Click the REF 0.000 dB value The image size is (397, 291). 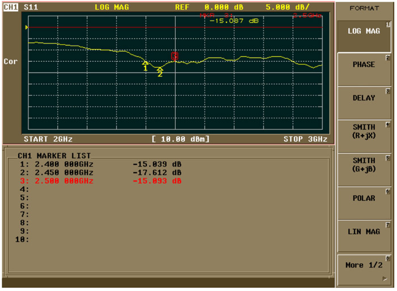click(x=209, y=7)
